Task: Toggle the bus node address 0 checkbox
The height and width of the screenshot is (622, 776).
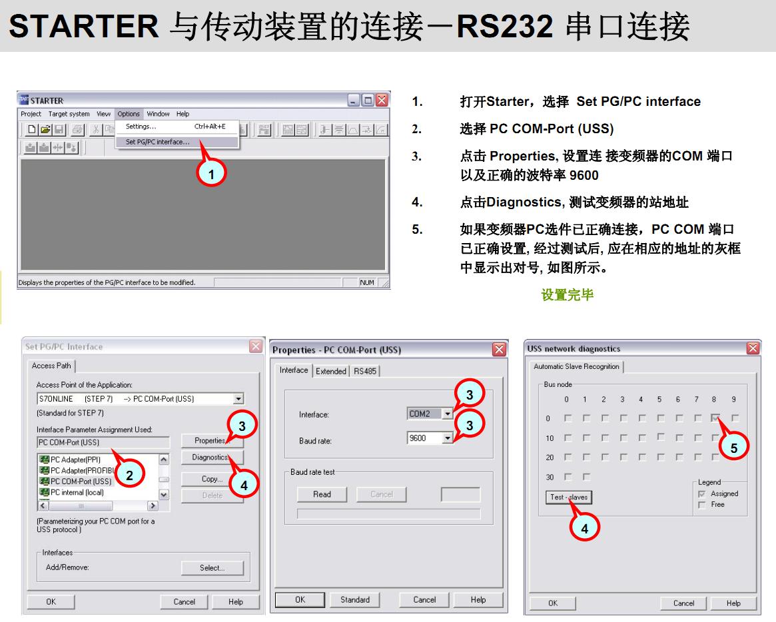Action: pos(568,418)
